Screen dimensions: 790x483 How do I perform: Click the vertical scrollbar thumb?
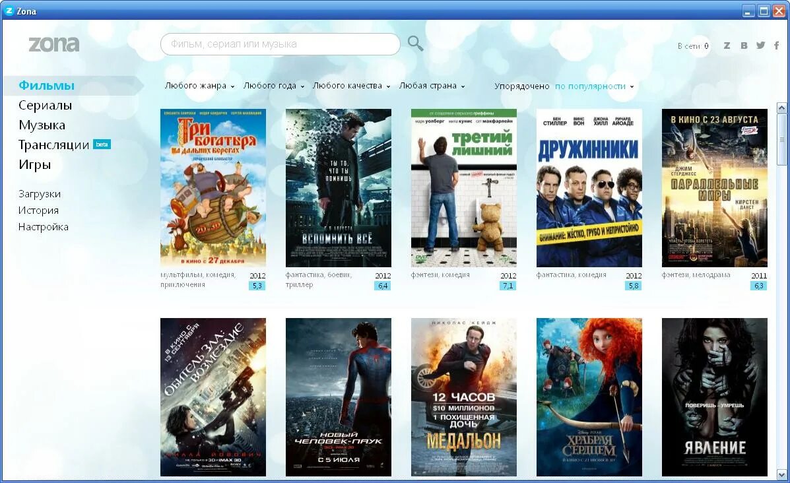tap(781, 139)
